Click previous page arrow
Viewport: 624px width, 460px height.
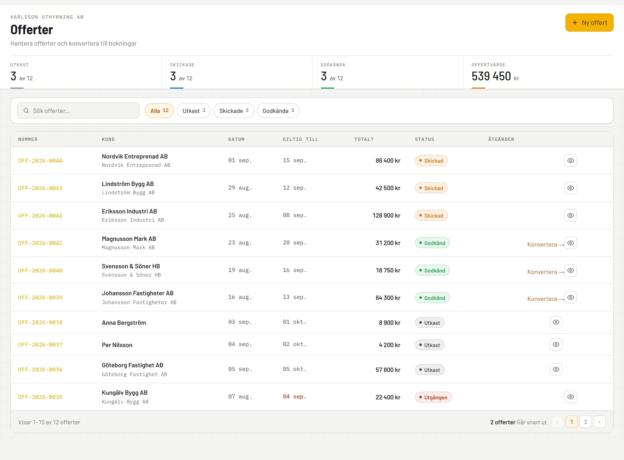point(557,422)
